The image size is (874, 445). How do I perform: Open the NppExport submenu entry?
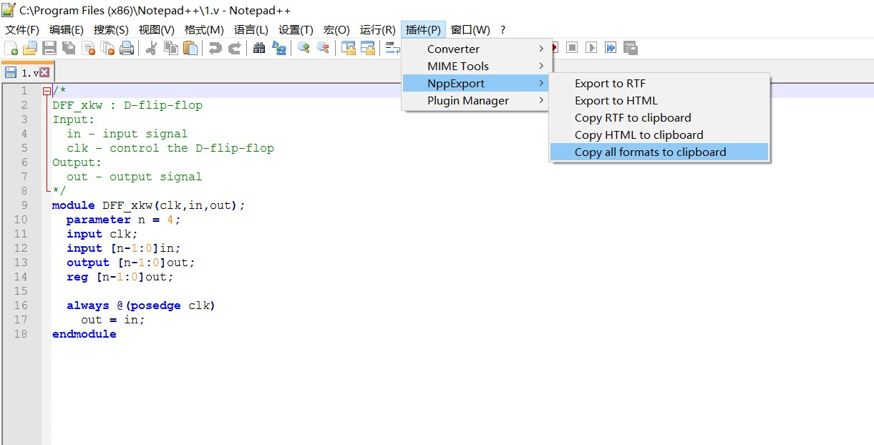pyautogui.click(x=476, y=83)
